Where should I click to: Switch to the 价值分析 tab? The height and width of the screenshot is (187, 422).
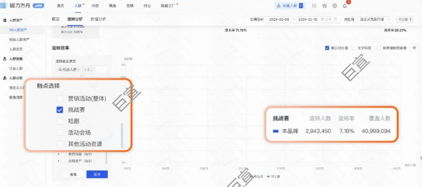[x=98, y=19]
